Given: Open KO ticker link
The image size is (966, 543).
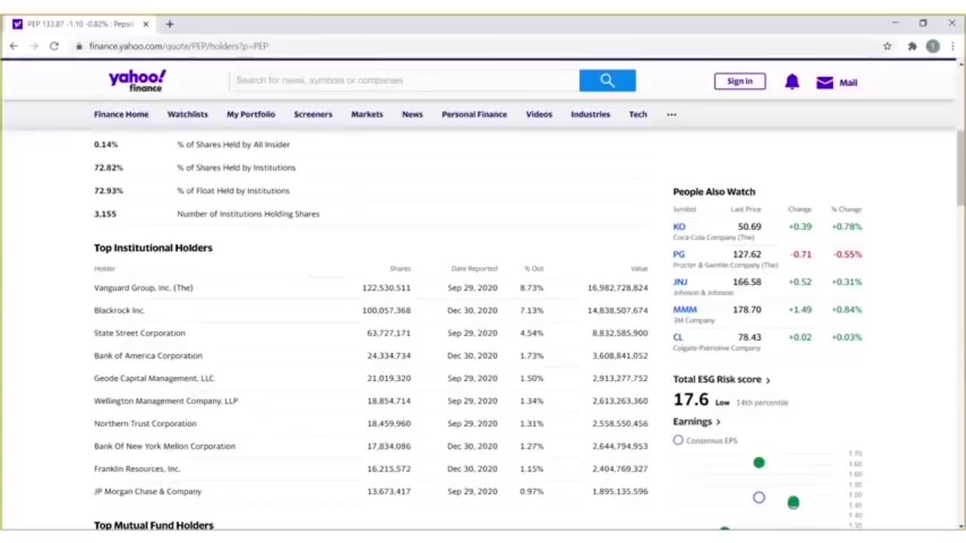Looking at the screenshot, I should coord(679,226).
